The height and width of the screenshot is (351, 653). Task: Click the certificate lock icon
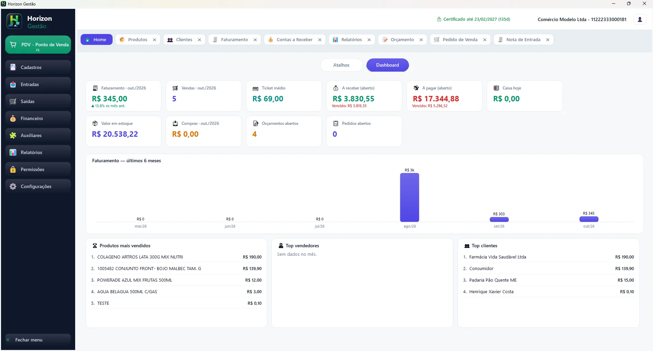point(439,19)
